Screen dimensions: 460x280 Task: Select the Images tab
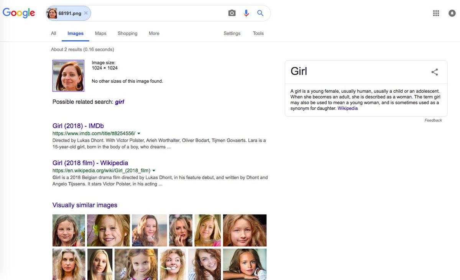pos(76,33)
